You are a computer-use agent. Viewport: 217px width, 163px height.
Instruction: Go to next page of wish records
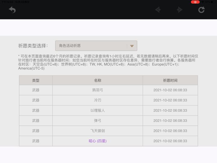tap(180, 10)
